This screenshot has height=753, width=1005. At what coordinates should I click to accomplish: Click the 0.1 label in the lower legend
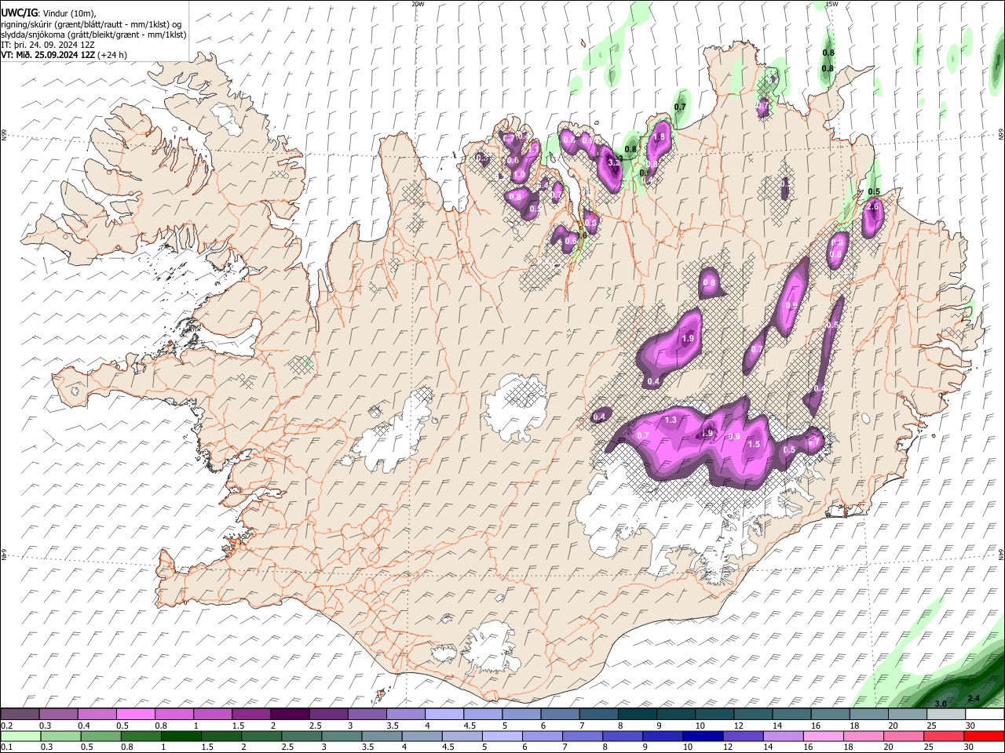(5, 748)
